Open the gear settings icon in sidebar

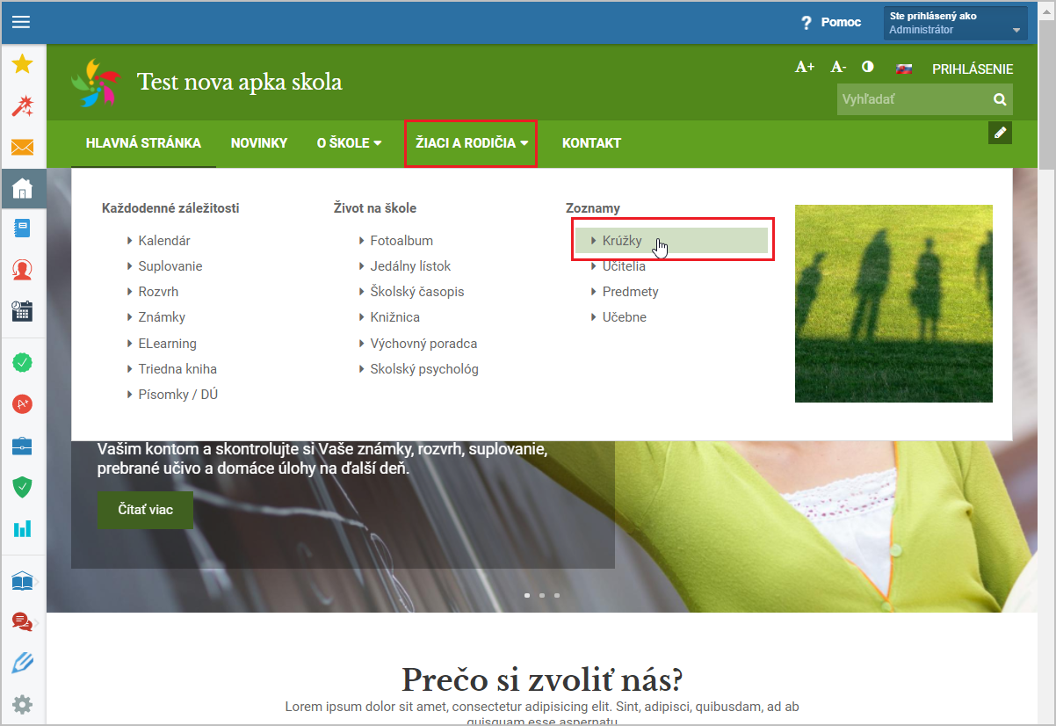(x=23, y=704)
